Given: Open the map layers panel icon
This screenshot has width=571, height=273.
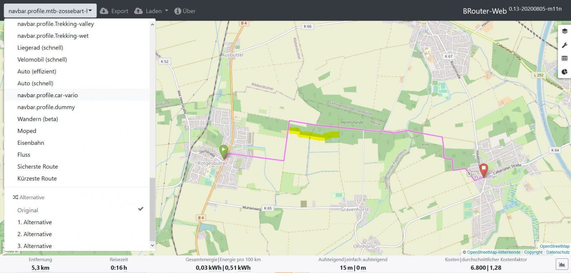Looking at the screenshot, I should tap(564, 31).
